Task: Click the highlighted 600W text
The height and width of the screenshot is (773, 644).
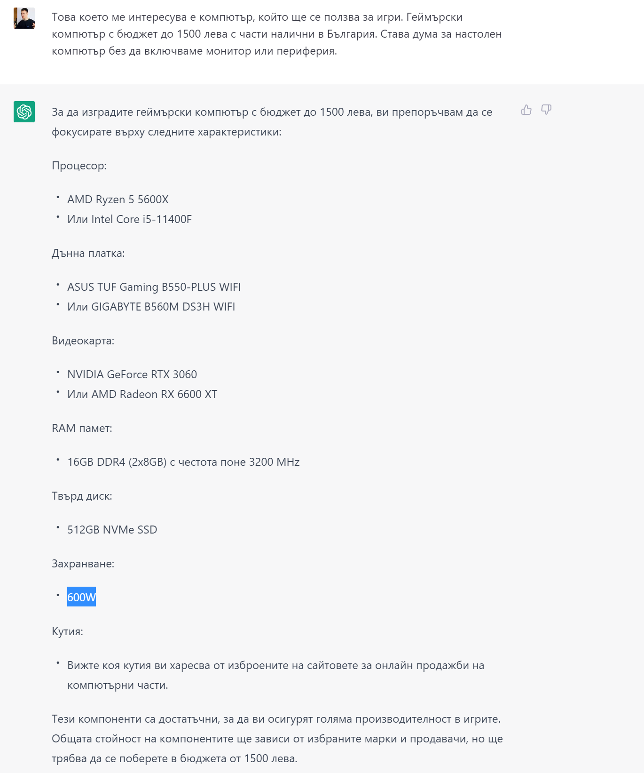Action: (x=81, y=597)
